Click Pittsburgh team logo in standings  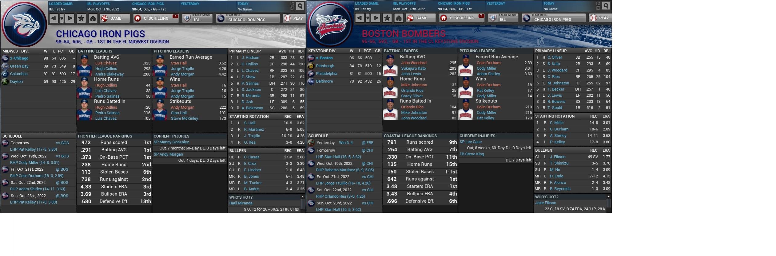coord(311,66)
